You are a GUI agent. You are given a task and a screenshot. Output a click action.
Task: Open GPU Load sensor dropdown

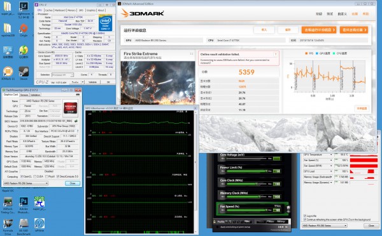coord(331,171)
